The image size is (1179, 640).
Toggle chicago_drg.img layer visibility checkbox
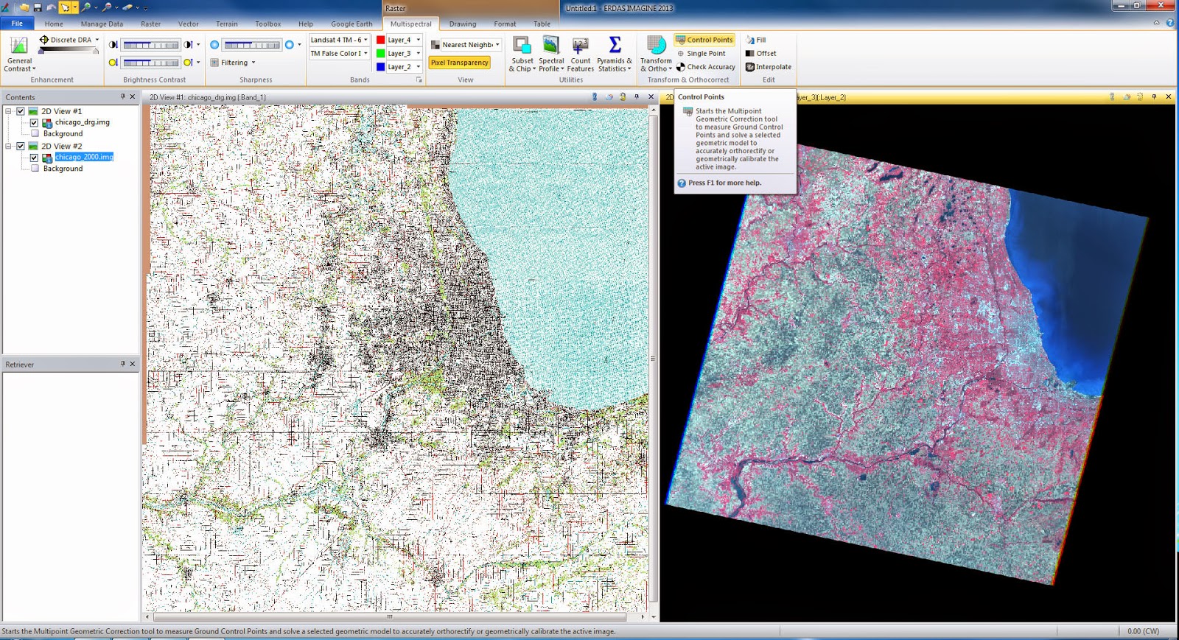point(34,122)
